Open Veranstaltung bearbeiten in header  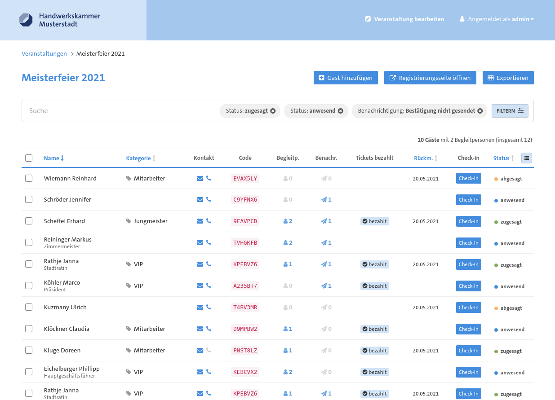click(x=404, y=19)
